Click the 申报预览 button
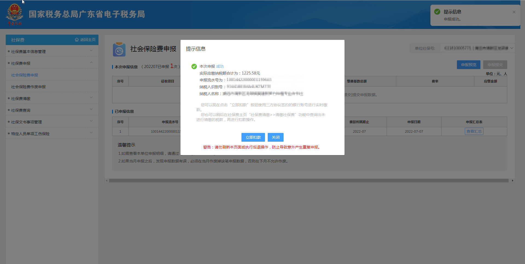 pyautogui.click(x=468, y=65)
